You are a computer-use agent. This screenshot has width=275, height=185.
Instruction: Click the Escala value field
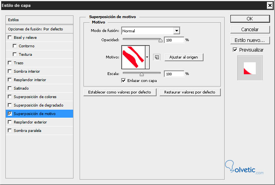click(174, 74)
